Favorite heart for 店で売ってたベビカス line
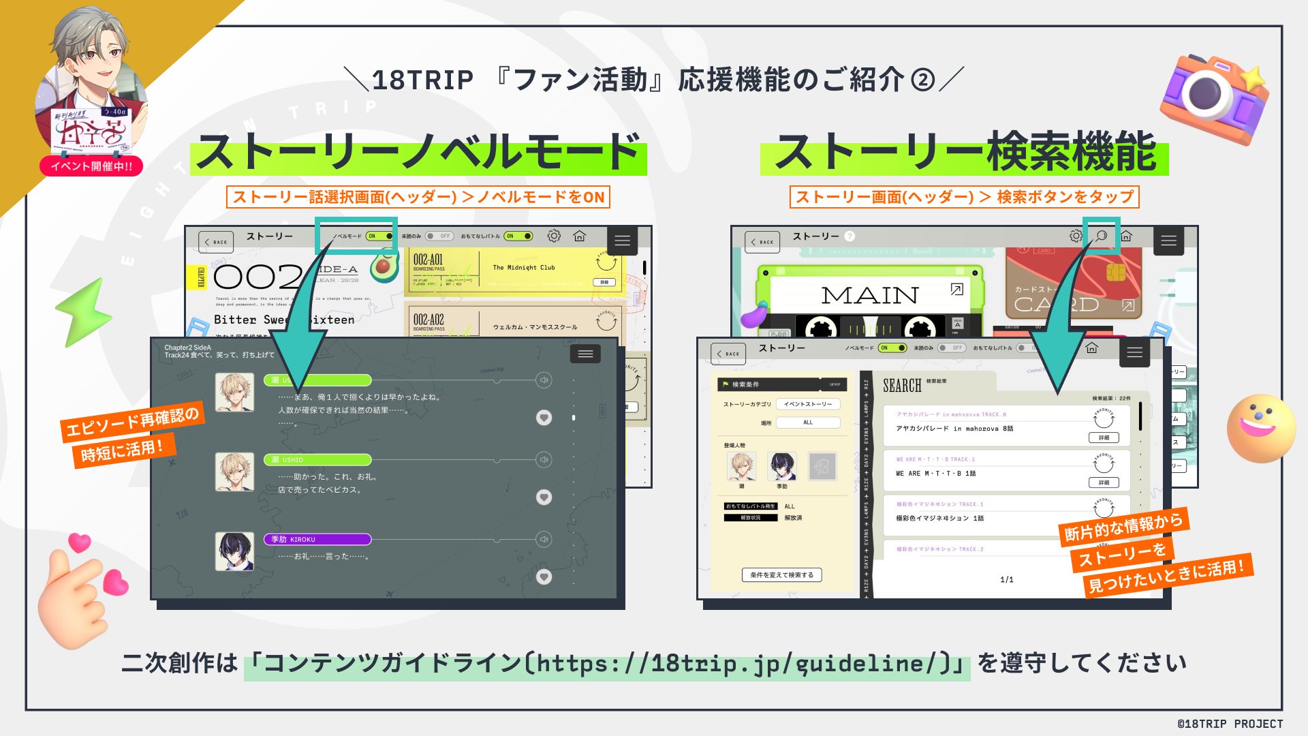Viewport: 1308px width, 736px height. point(544,497)
